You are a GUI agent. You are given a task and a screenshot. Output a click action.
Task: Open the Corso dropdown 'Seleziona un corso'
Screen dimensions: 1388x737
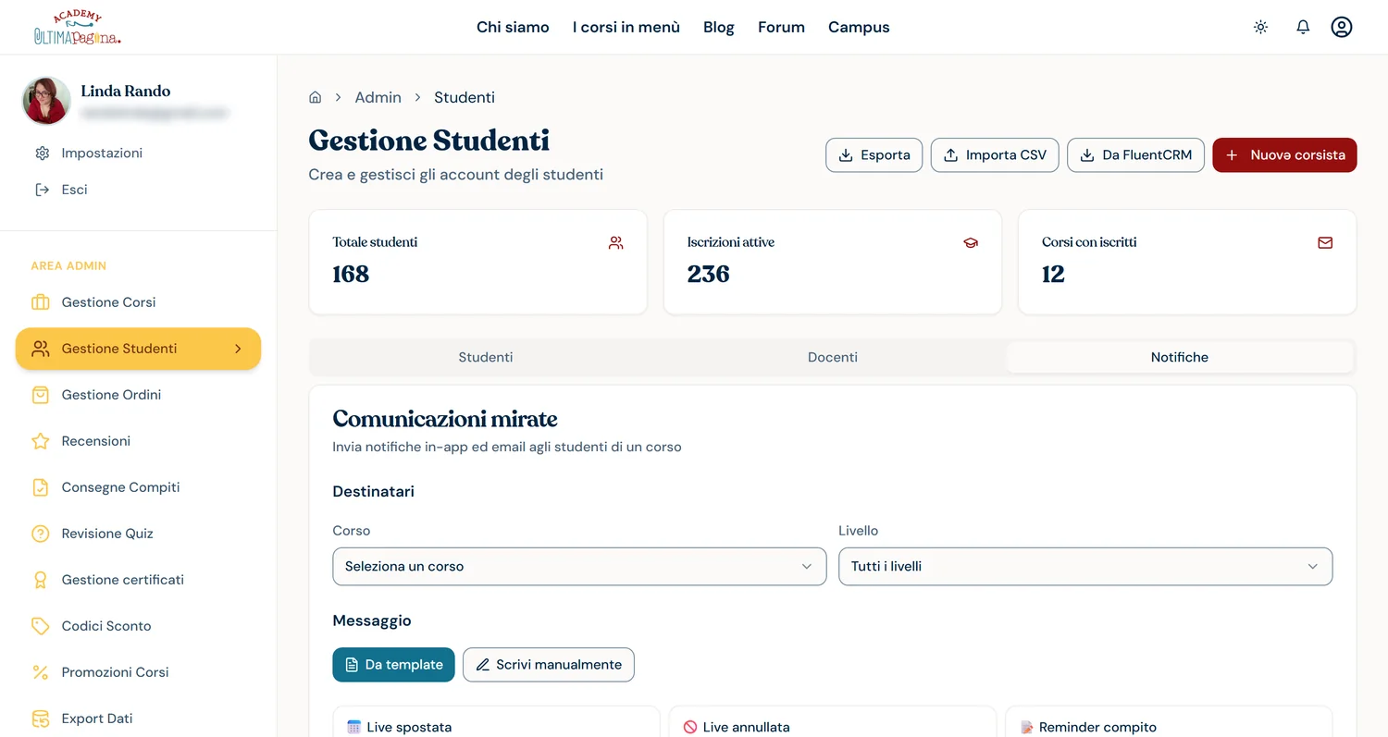(579, 566)
